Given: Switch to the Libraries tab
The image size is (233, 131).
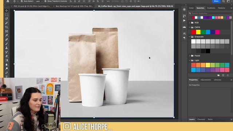Looking at the screenshot, I should [217, 80].
